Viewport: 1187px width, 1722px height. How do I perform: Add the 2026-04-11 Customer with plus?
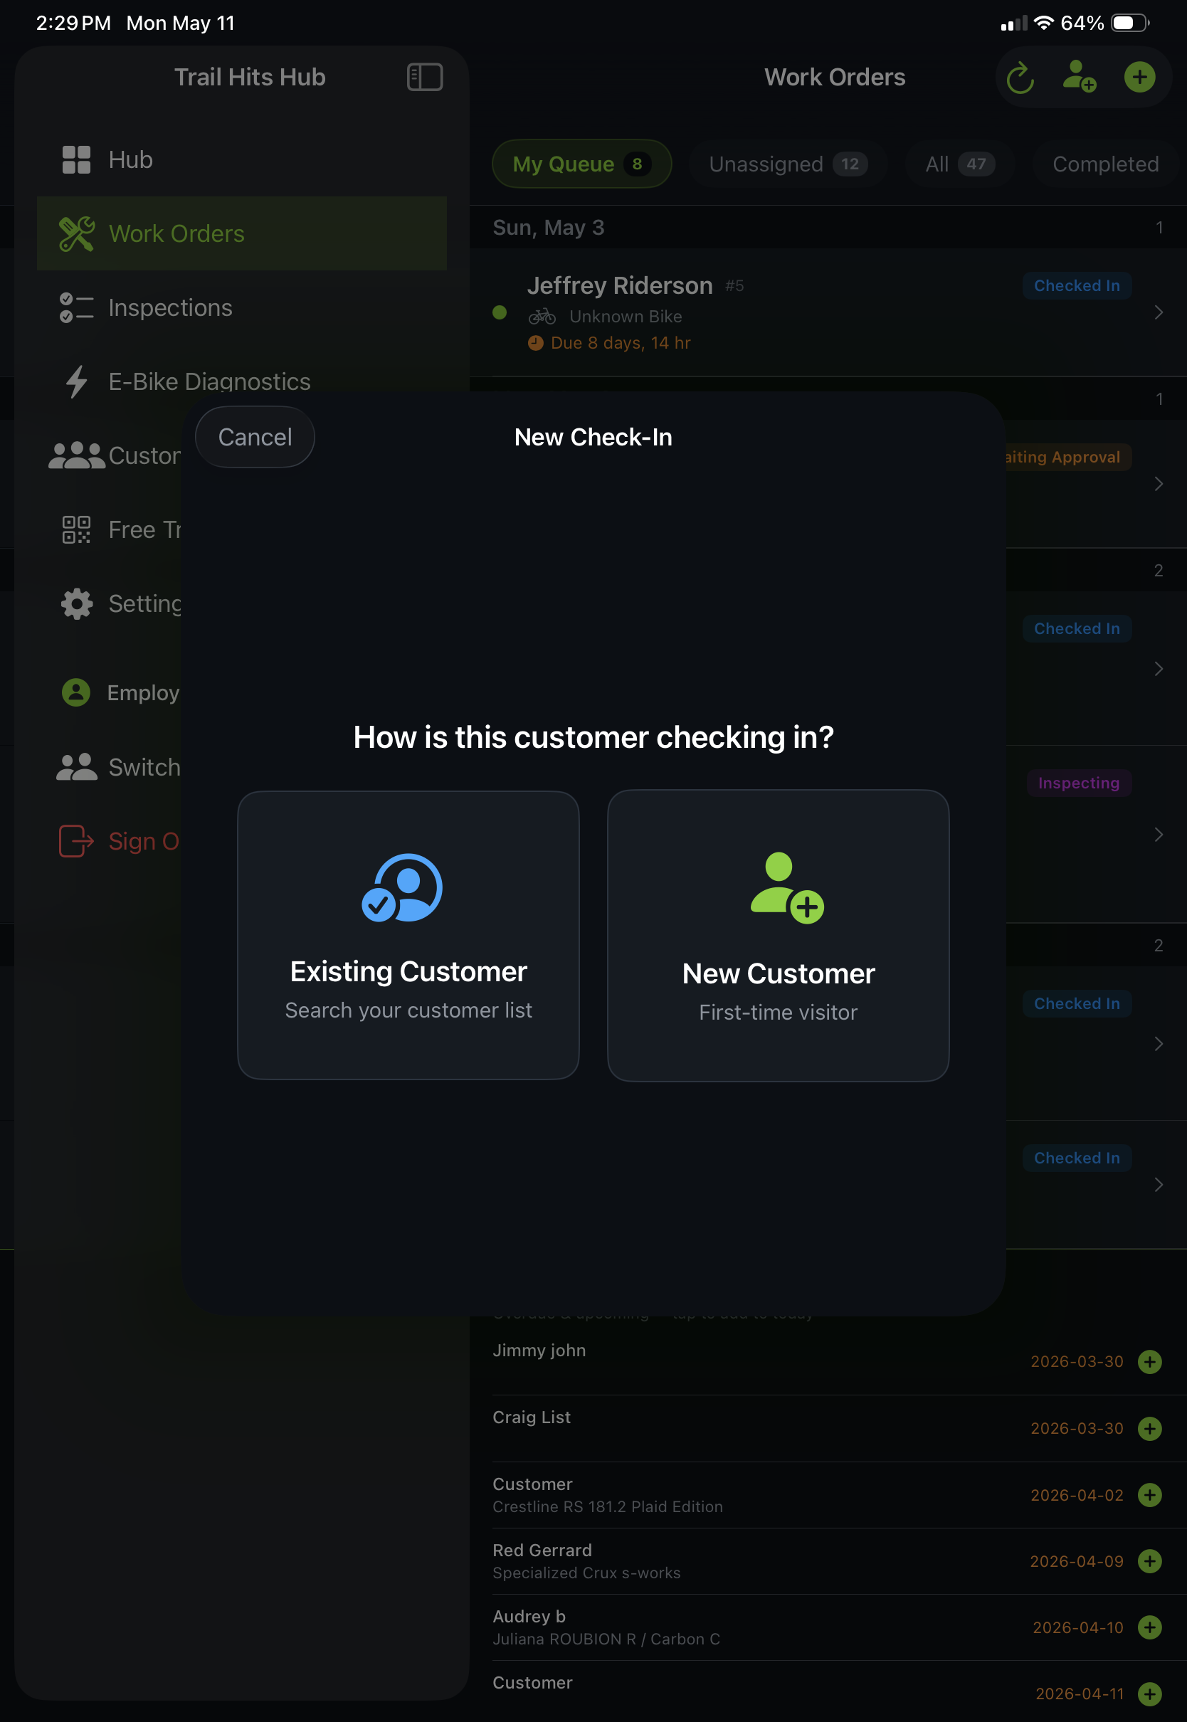1149,1694
